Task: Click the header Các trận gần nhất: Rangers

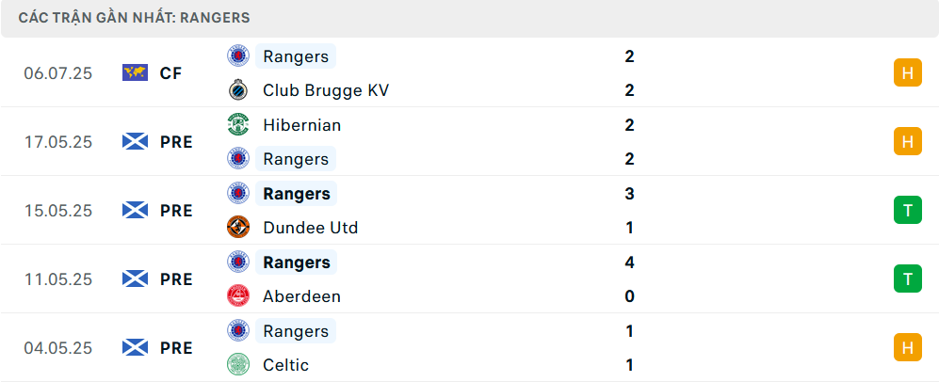Action: pyautogui.click(x=134, y=18)
